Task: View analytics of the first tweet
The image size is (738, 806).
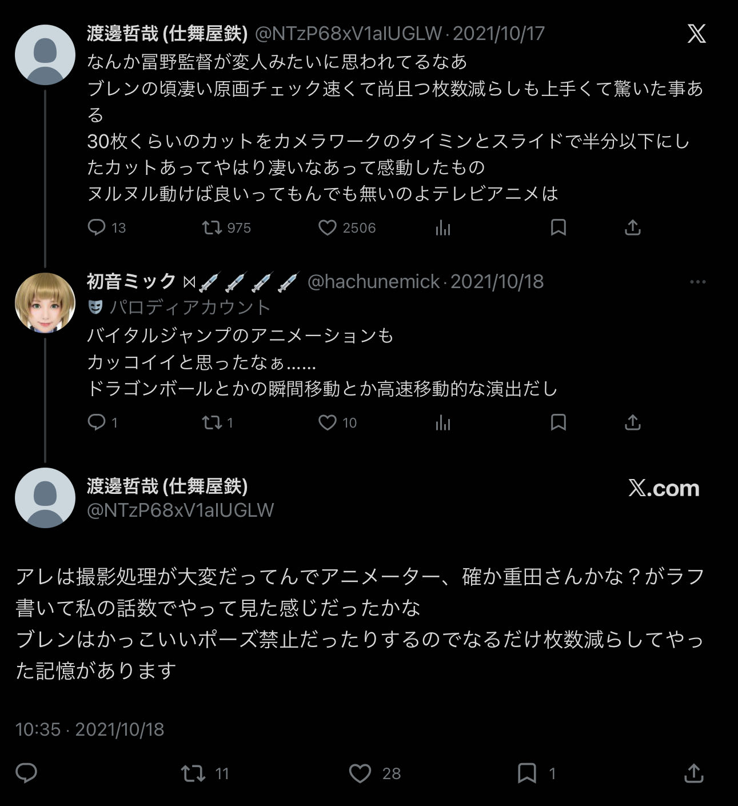Action: (x=443, y=228)
